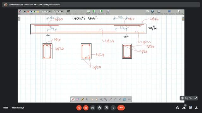
Task: Choose the red pen color swatch
Action: (x=28, y=12)
